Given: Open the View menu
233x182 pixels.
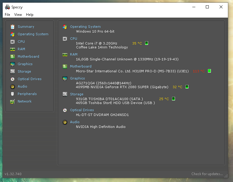Looking at the screenshot, I should tap(18, 15).
